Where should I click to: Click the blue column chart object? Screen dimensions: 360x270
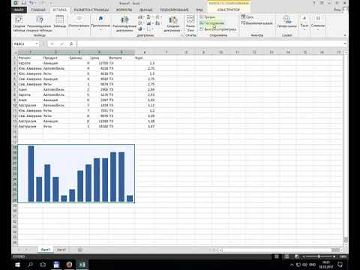click(76, 173)
